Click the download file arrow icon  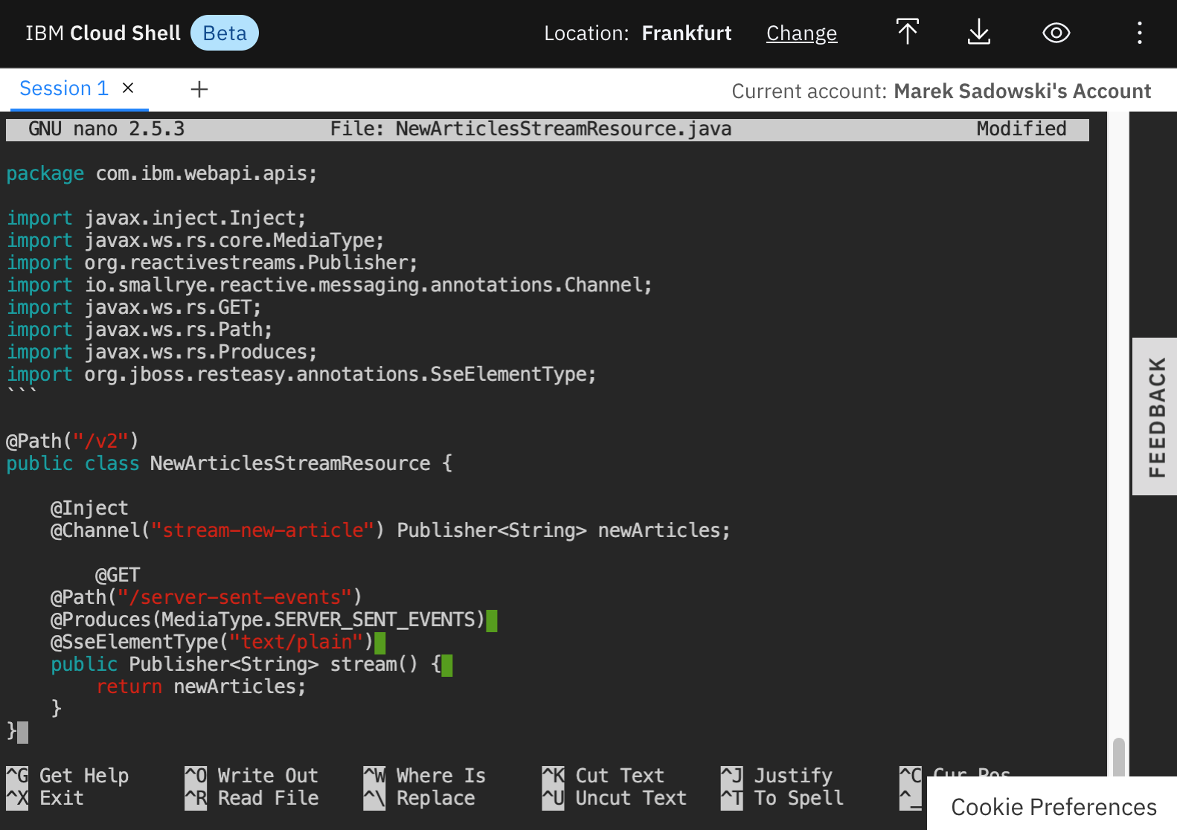coord(978,33)
